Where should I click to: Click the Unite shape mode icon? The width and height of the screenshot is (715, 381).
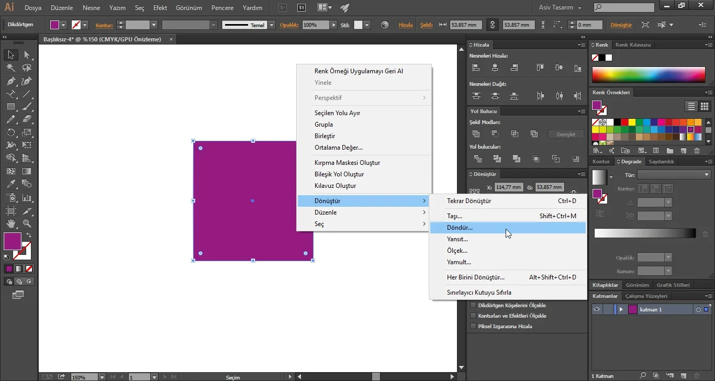pos(476,134)
